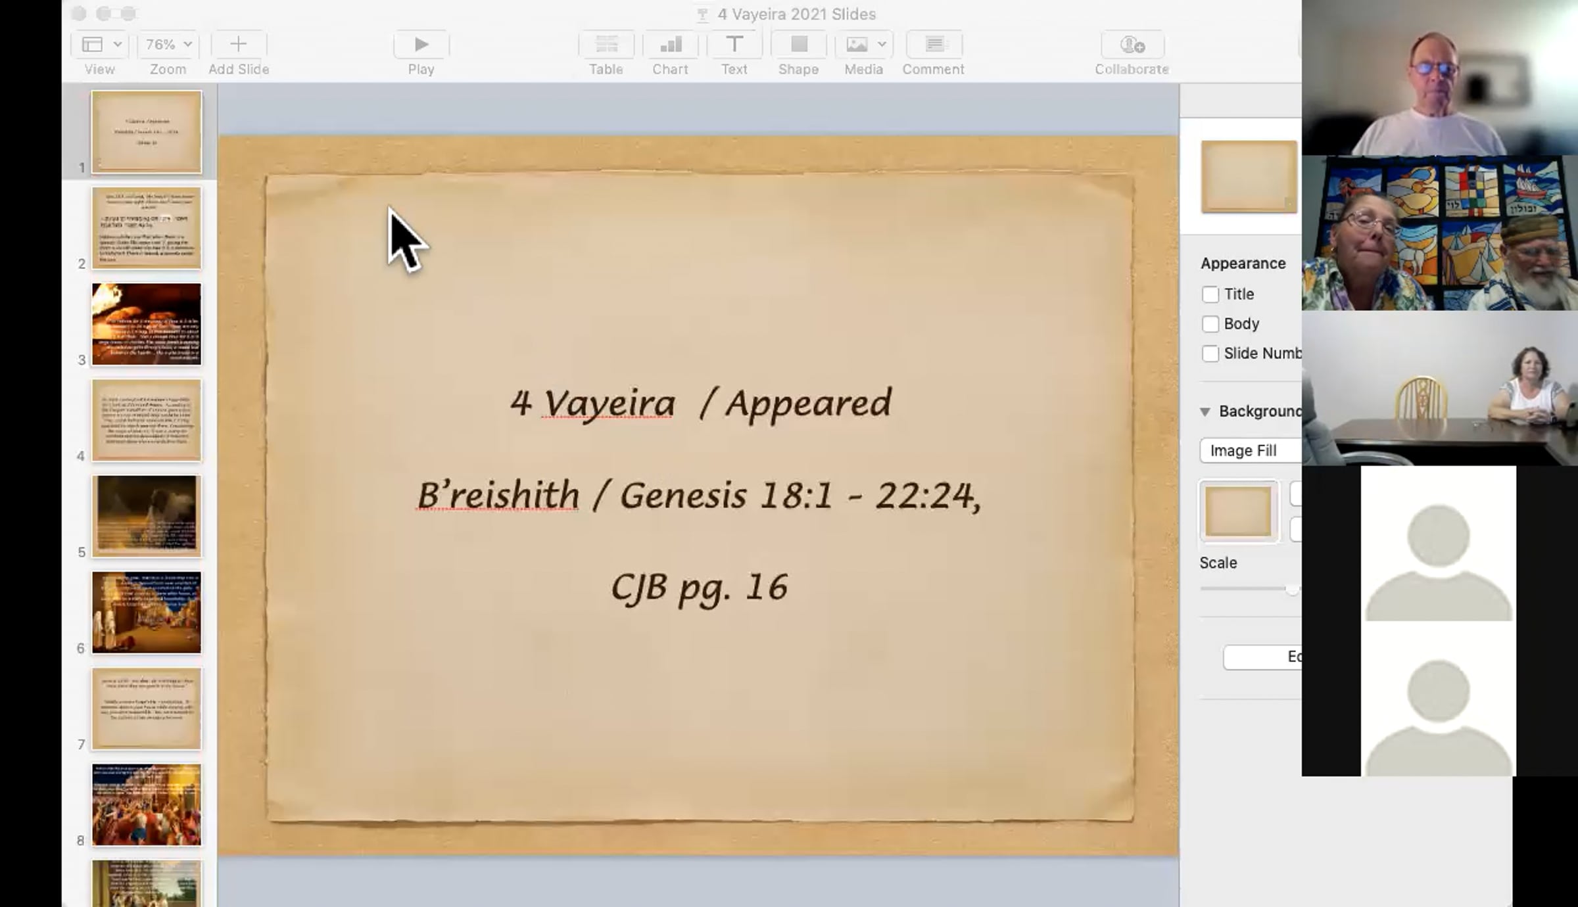Image resolution: width=1578 pixels, height=907 pixels.
Task: Add a Comment via the toolbar
Action: pyautogui.click(x=934, y=45)
